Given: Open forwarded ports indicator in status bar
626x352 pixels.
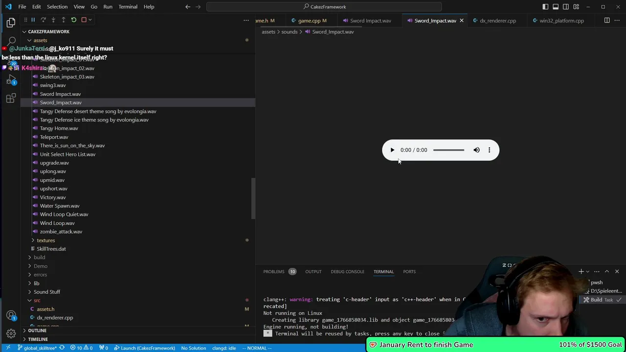Looking at the screenshot, I should point(104,348).
